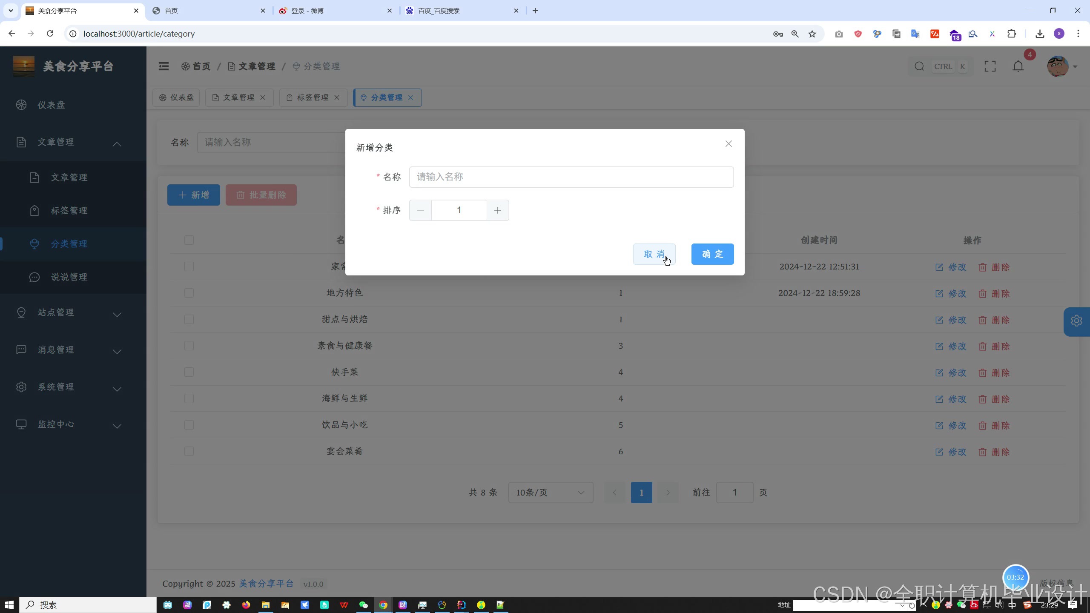Click the 确定 button

tap(712, 254)
